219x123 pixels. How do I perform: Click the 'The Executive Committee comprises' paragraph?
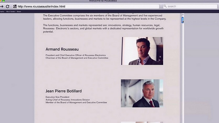coord(105,17)
